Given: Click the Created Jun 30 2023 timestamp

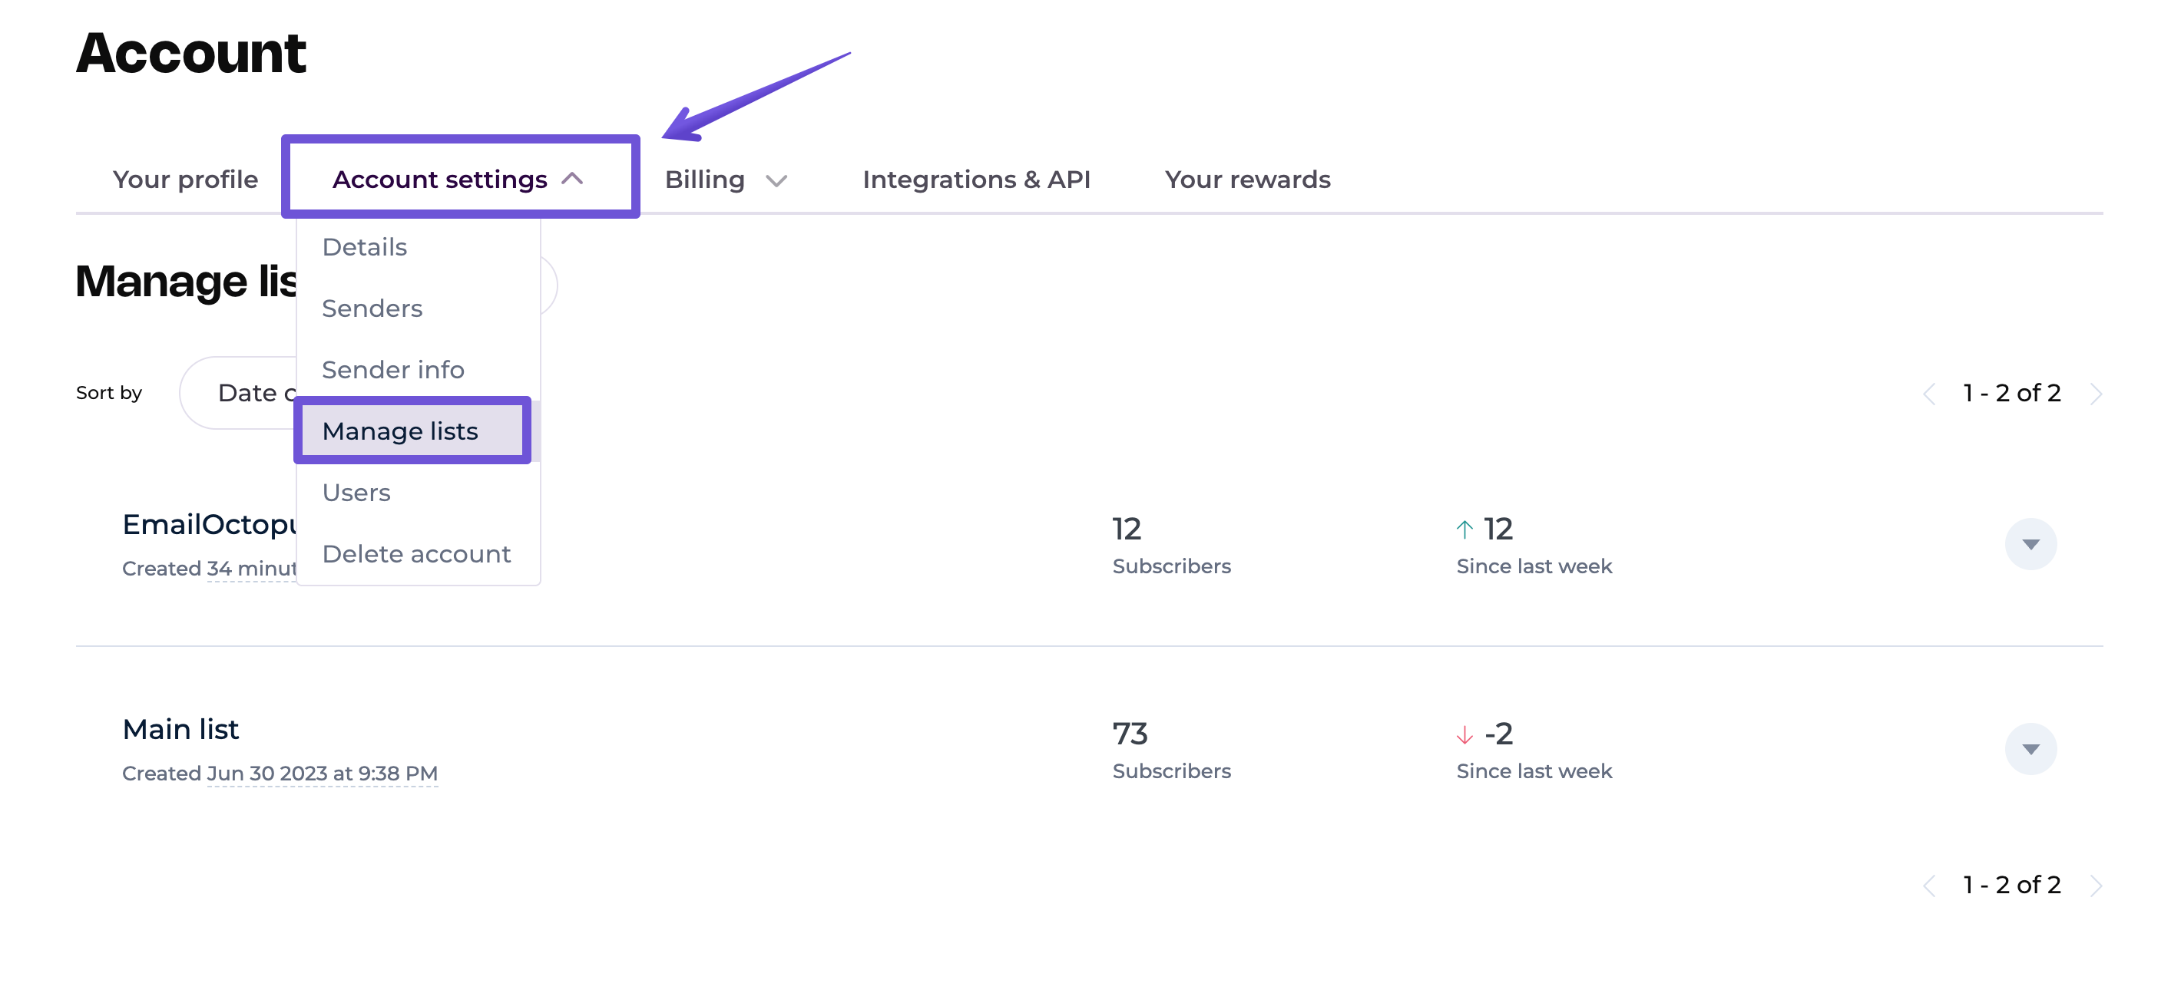Looking at the screenshot, I should [x=322, y=773].
